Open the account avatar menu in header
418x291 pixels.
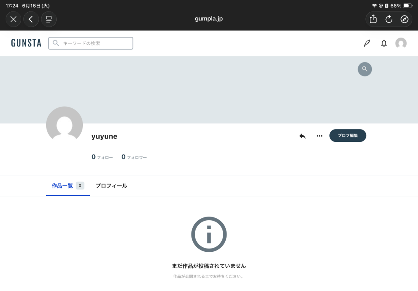(x=401, y=43)
